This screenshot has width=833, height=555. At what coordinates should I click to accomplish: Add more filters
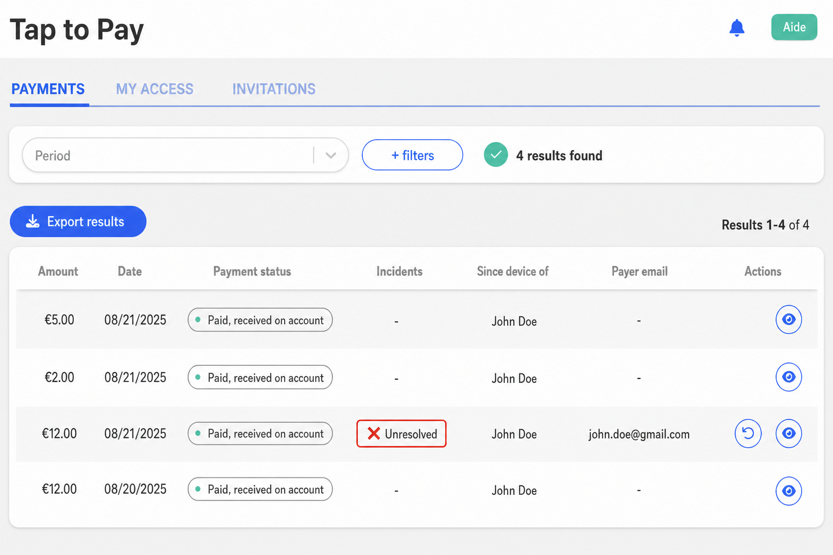click(412, 155)
